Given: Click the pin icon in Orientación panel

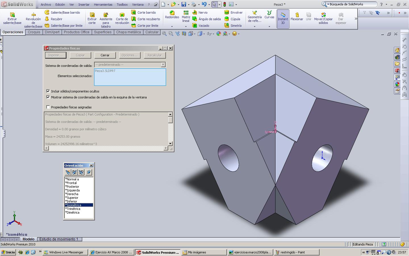Looking at the screenshot, I should point(88,172).
